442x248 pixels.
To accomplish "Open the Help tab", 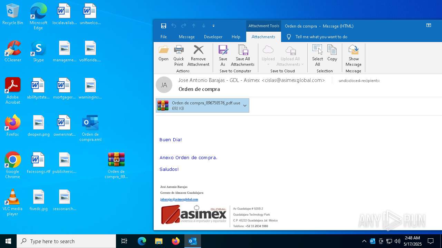I will 236,37.
